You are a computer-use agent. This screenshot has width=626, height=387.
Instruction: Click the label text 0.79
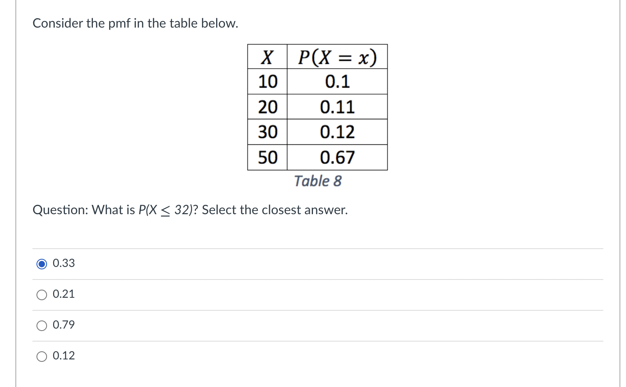tap(63, 325)
